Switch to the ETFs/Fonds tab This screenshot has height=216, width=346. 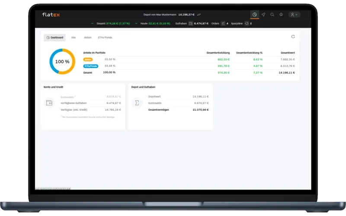point(105,38)
